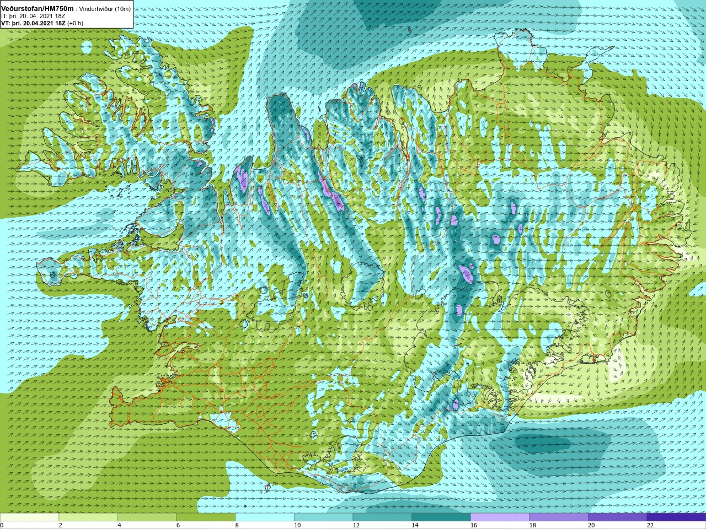This screenshot has height=529, width=706.
Task: Click the legend scale value 2
Action: click(x=61, y=525)
